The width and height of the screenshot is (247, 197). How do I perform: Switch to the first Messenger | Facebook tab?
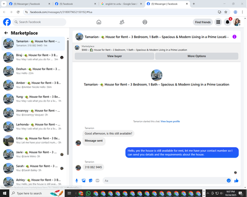pyautogui.click(x=30, y=4)
